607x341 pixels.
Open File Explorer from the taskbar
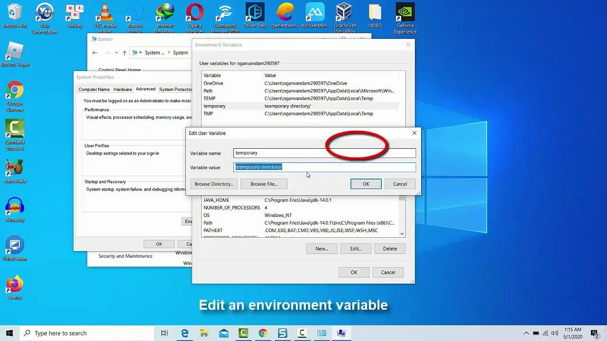click(204, 333)
